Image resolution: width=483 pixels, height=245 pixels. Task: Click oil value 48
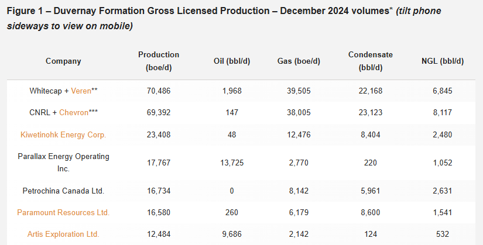click(232, 135)
